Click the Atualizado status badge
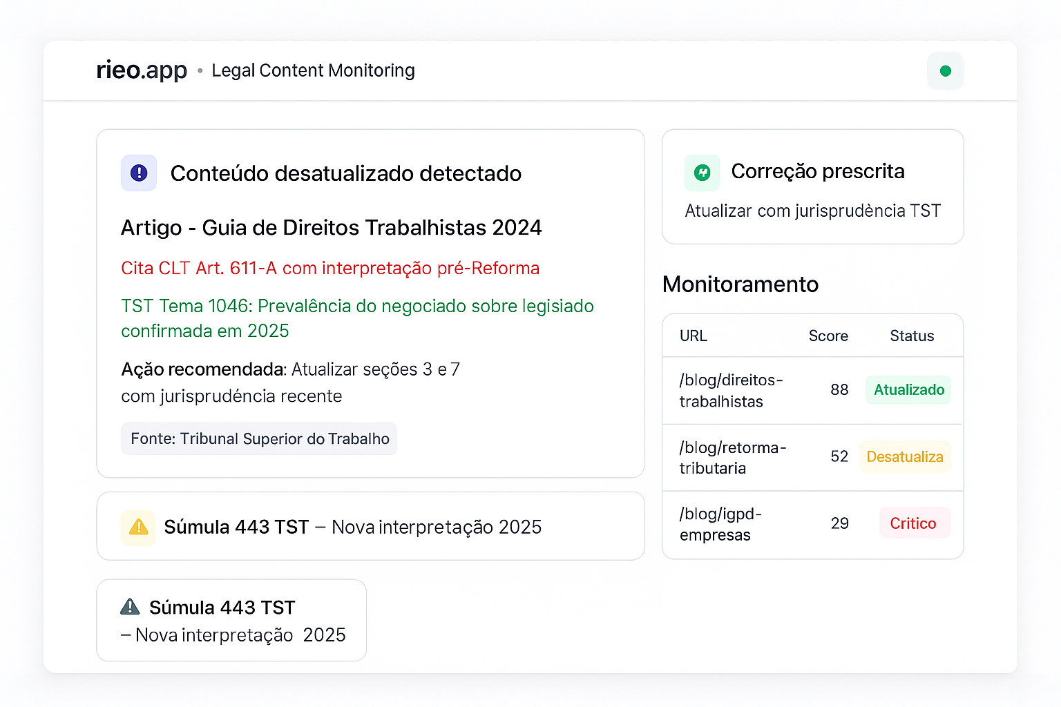This screenshot has width=1061, height=707. (x=908, y=389)
